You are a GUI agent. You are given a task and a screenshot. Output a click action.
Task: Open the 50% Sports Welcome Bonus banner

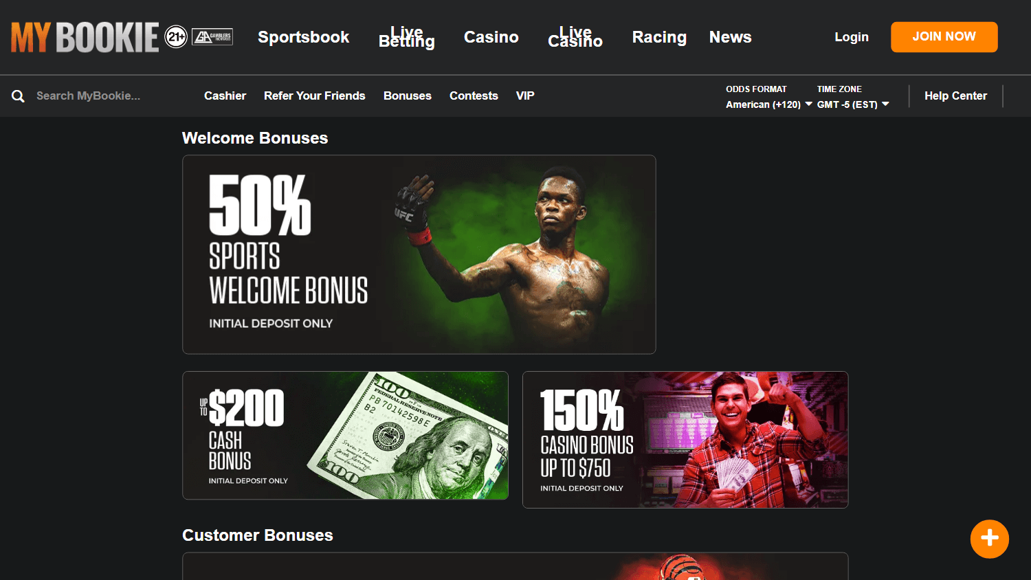click(x=419, y=254)
